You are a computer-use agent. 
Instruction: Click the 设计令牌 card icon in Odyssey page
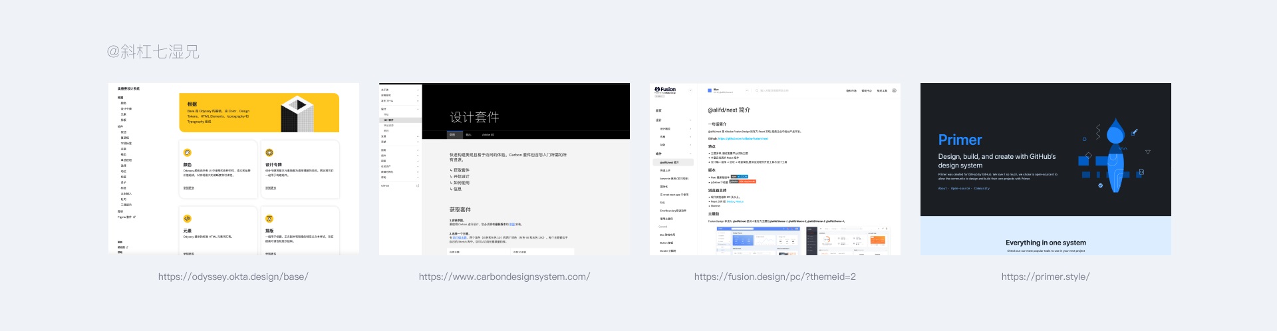point(269,152)
